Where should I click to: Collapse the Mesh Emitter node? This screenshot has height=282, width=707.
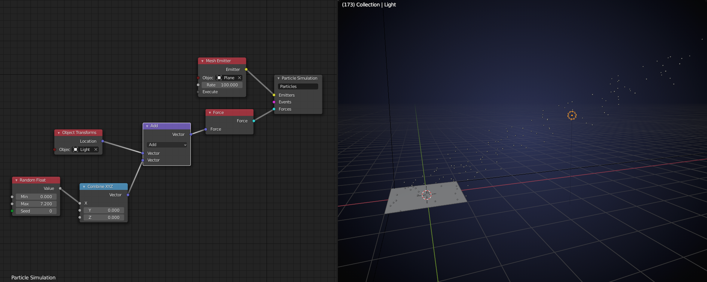click(x=202, y=61)
